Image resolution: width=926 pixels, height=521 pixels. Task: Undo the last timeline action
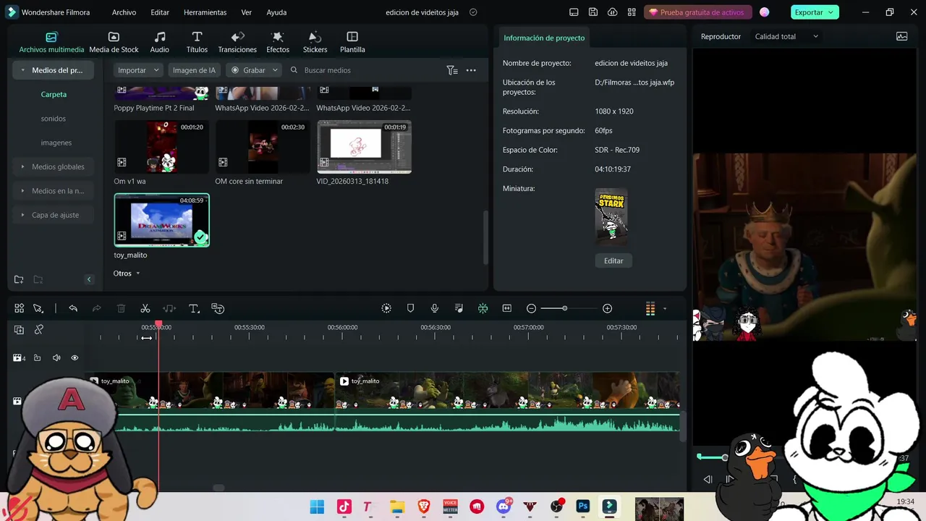coord(73,308)
